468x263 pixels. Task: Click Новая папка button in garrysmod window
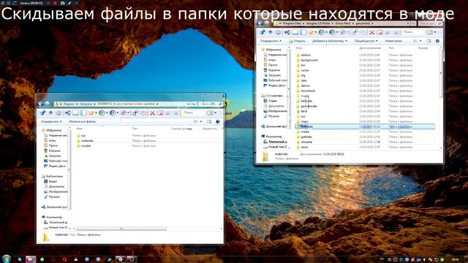[x=393, y=41]
